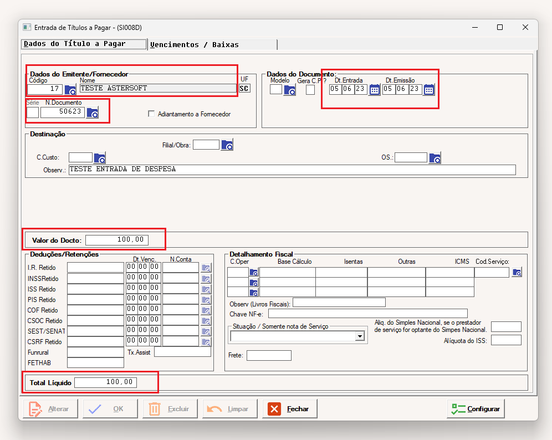Screen dimensions: 552x440
Task: Click the Frete input field
Action: pos(269,356)
